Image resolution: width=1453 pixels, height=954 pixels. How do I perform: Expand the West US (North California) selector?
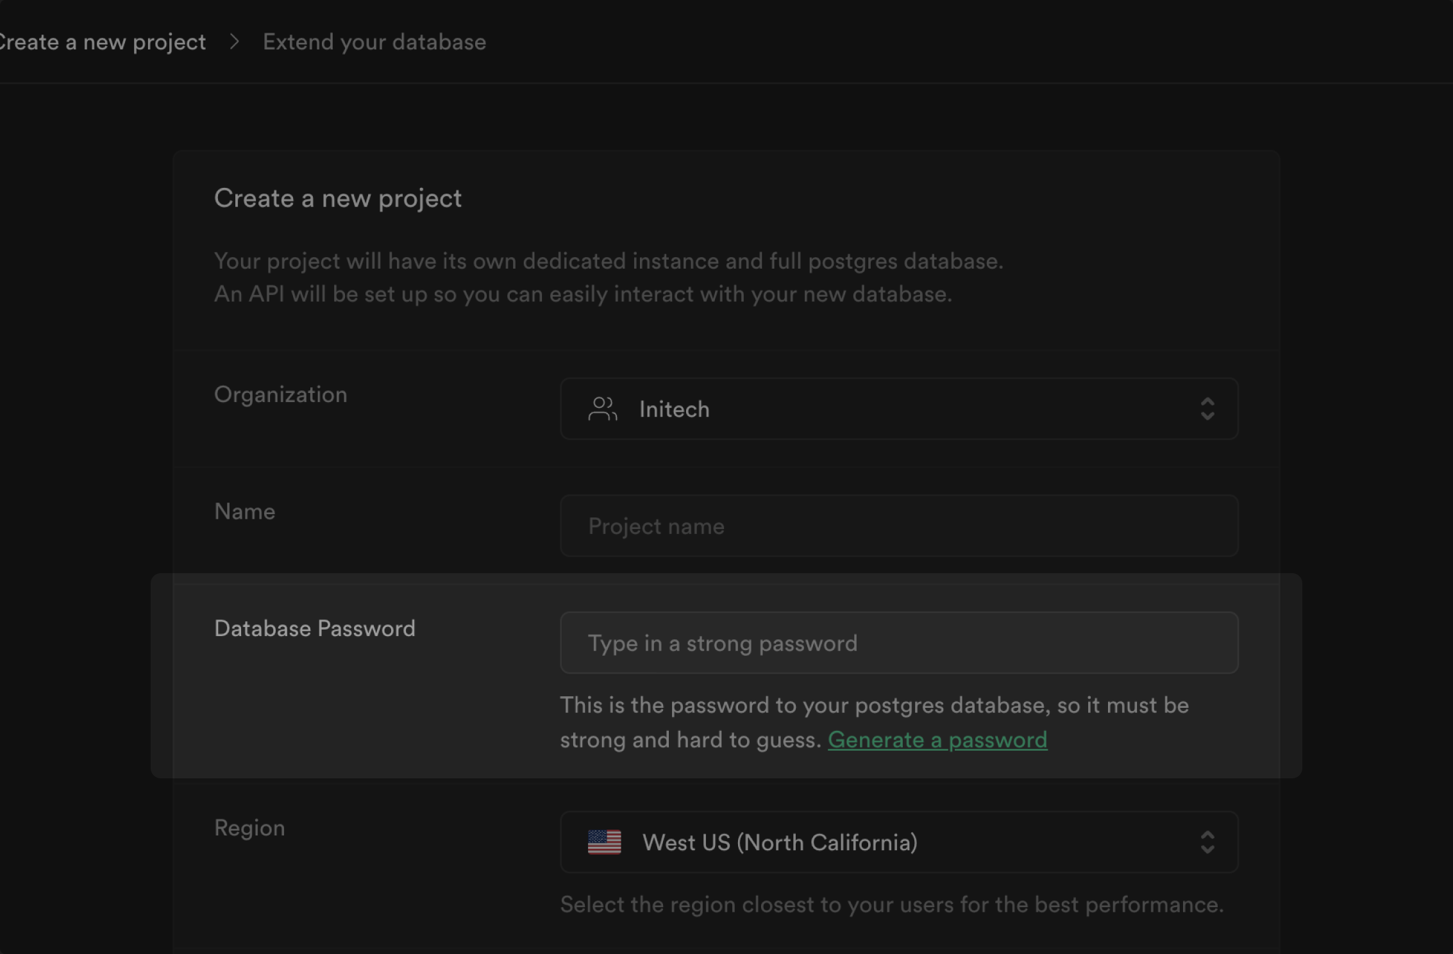pos(898,842)
